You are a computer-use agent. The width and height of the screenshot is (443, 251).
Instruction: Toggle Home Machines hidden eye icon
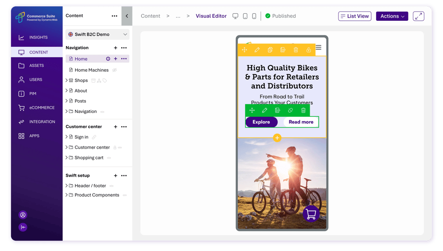pos(114,70)
